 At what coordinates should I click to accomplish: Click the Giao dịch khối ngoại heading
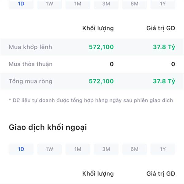coord(48,128)
